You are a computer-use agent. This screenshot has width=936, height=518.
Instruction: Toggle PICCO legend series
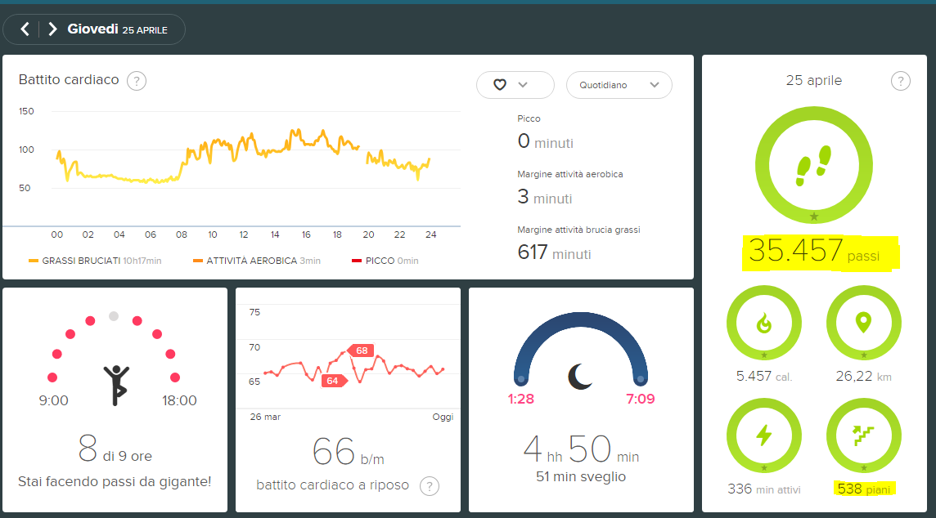click(x=385, y=261)
